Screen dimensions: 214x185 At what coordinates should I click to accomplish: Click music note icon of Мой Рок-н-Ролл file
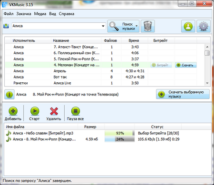[x=9, y=139]
